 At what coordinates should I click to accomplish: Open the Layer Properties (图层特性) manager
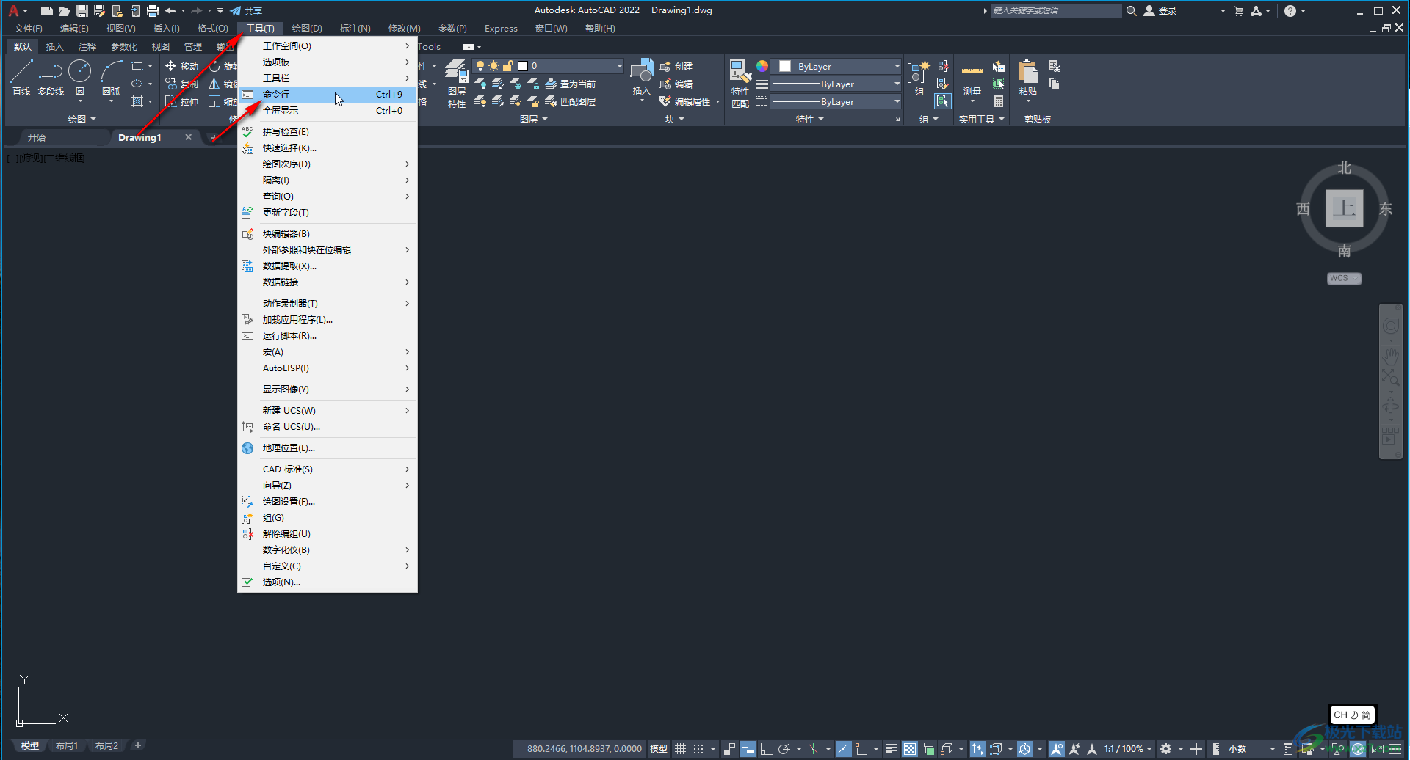click(457, 84)
